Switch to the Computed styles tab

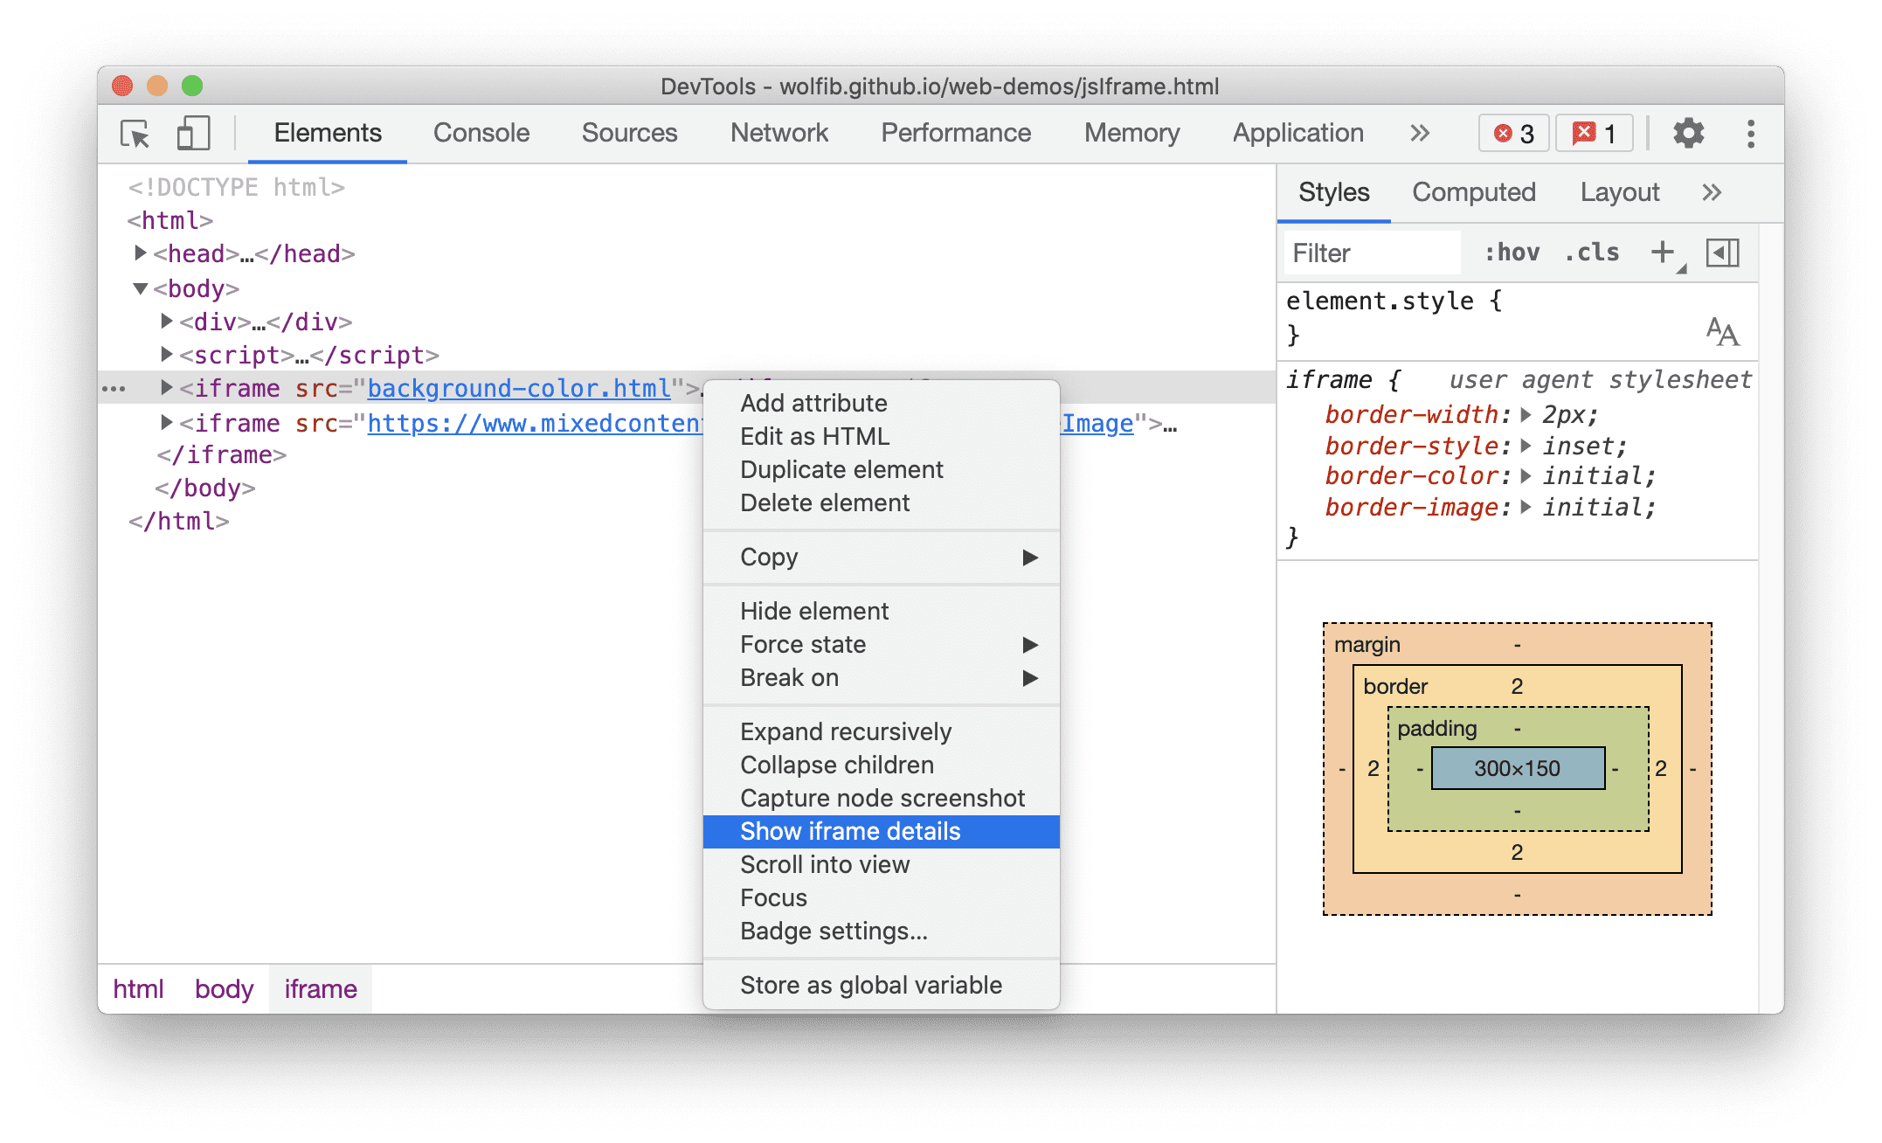click(x=1476, y=191)
